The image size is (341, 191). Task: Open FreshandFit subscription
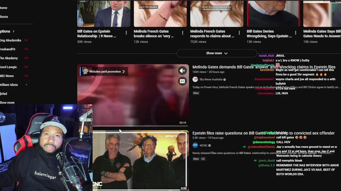click(x=7, y=49)
